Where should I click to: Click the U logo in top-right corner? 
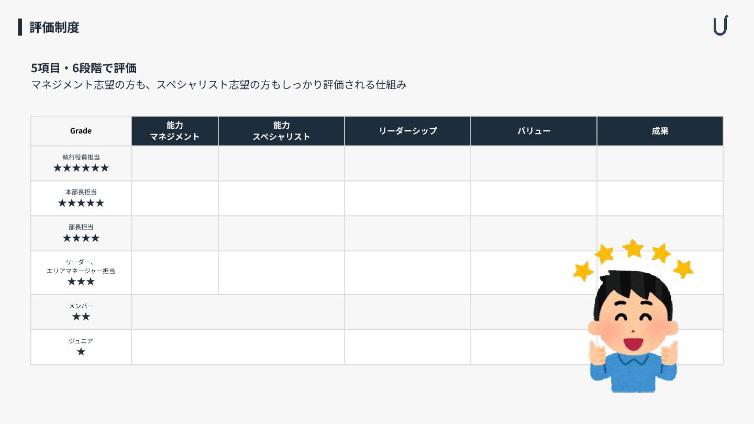(720, 26)
